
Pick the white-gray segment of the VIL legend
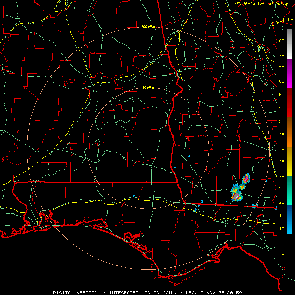289,44
